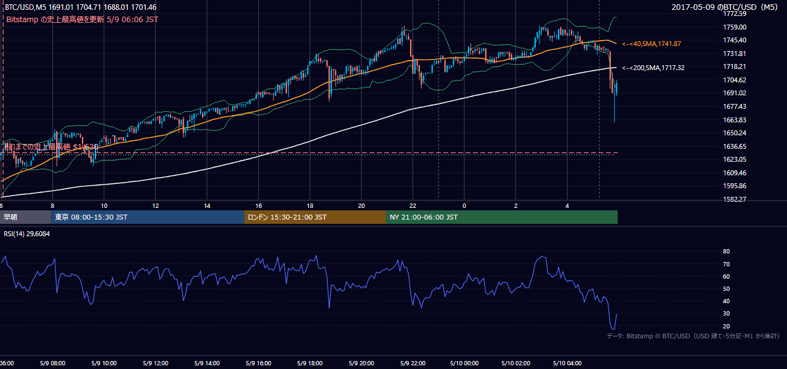Click RSI scale value 70

726,264
